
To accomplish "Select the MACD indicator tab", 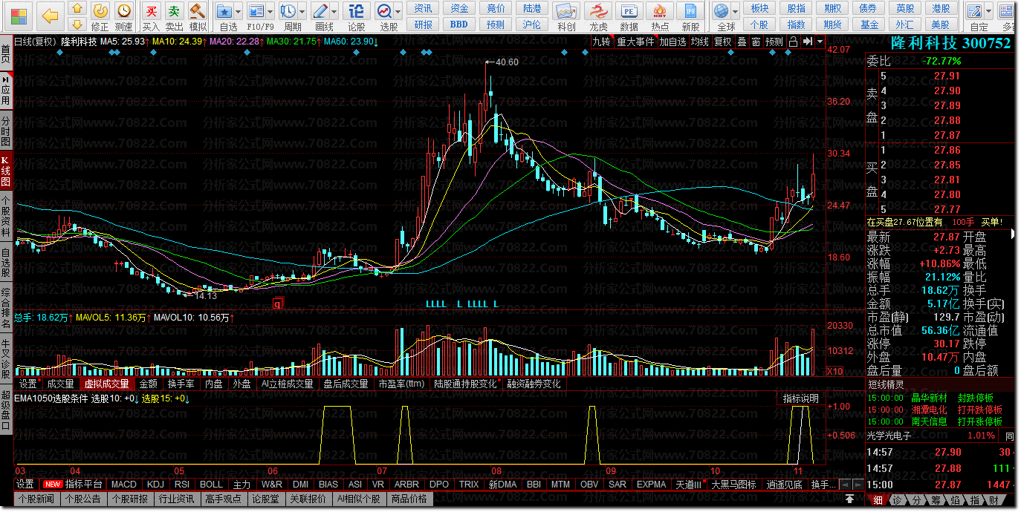I will tap(124, 484).
